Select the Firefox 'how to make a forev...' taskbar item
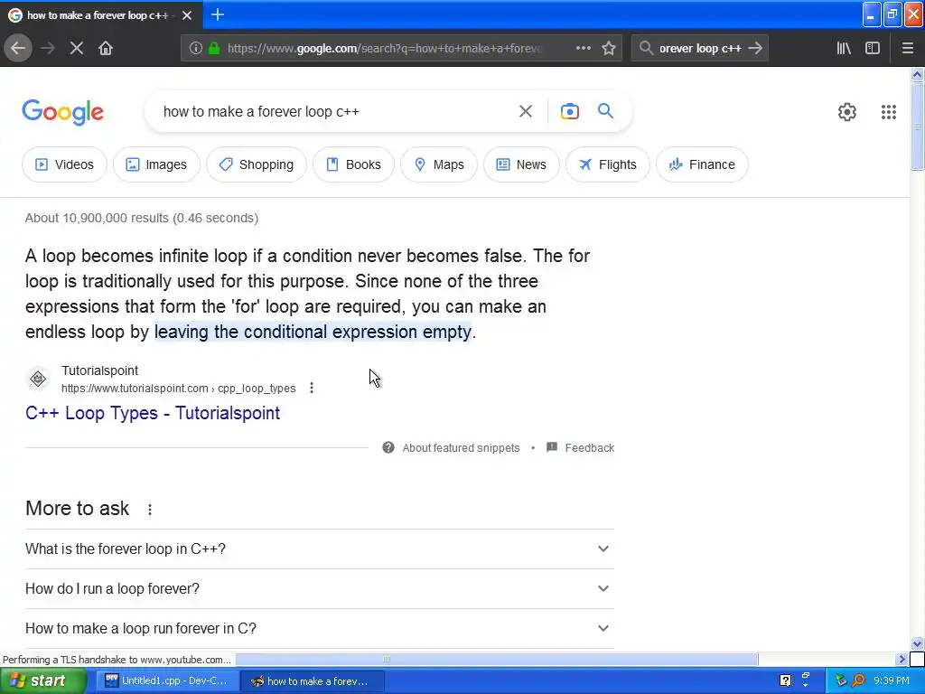The image size is (925, 694). tap(313, 681)
